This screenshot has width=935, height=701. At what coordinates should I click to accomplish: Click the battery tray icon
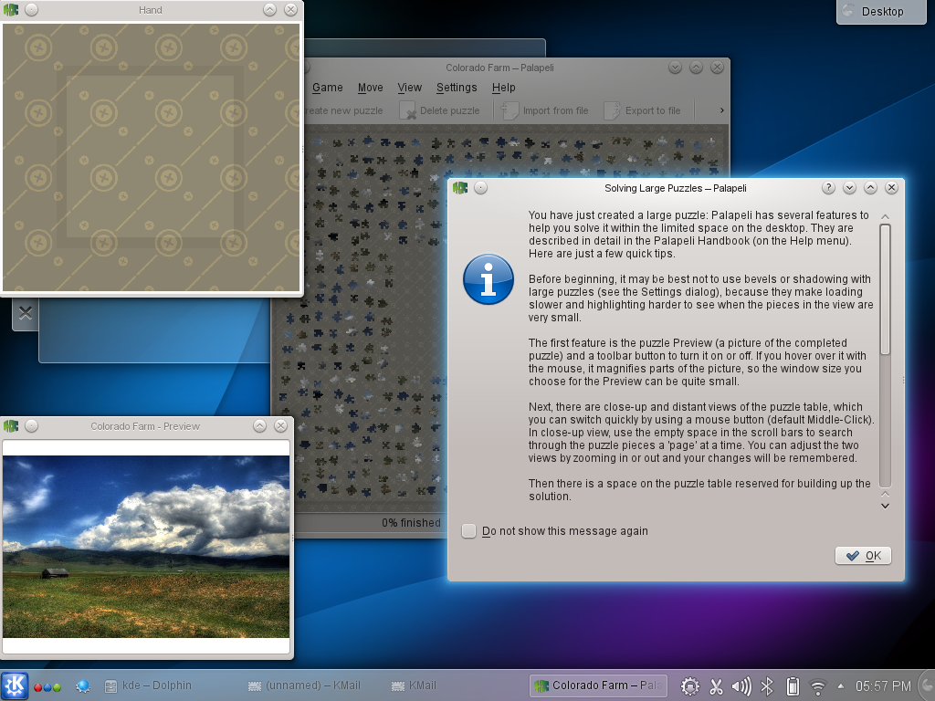[x=793, y=686]
